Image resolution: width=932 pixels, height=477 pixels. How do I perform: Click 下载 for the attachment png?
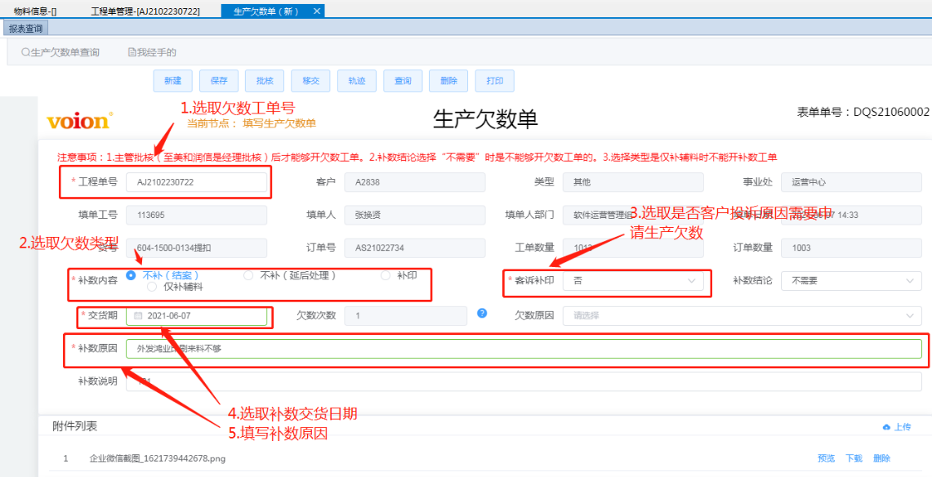click(854, 458)
